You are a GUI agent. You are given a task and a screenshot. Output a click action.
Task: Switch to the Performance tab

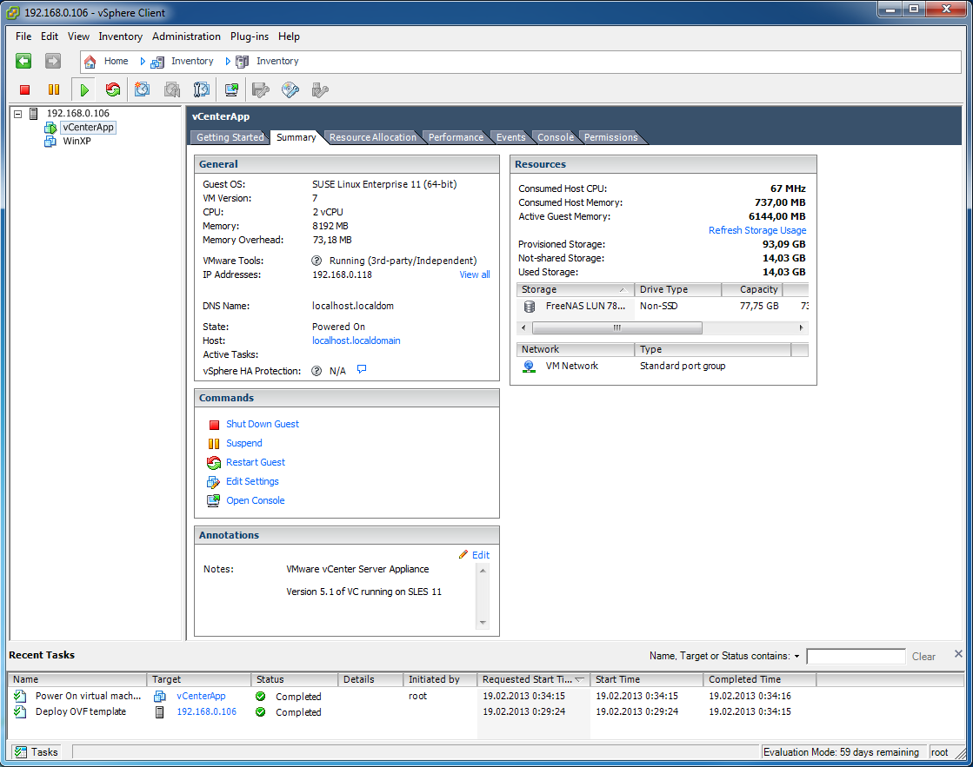(456, 137)
